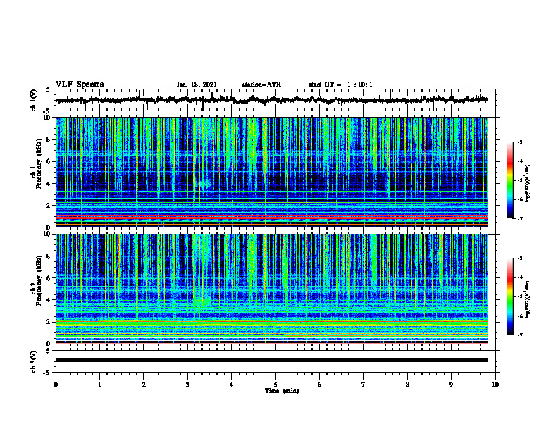Click the ch.1 voltage waveform trace

pos(271,100)
